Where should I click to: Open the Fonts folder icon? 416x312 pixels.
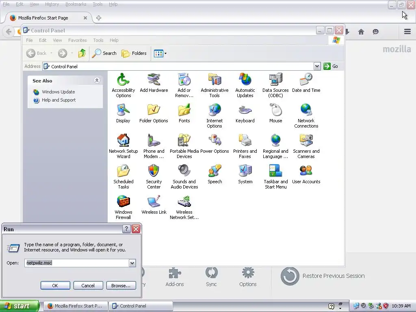pyautogui.click(x=184, y=113)
